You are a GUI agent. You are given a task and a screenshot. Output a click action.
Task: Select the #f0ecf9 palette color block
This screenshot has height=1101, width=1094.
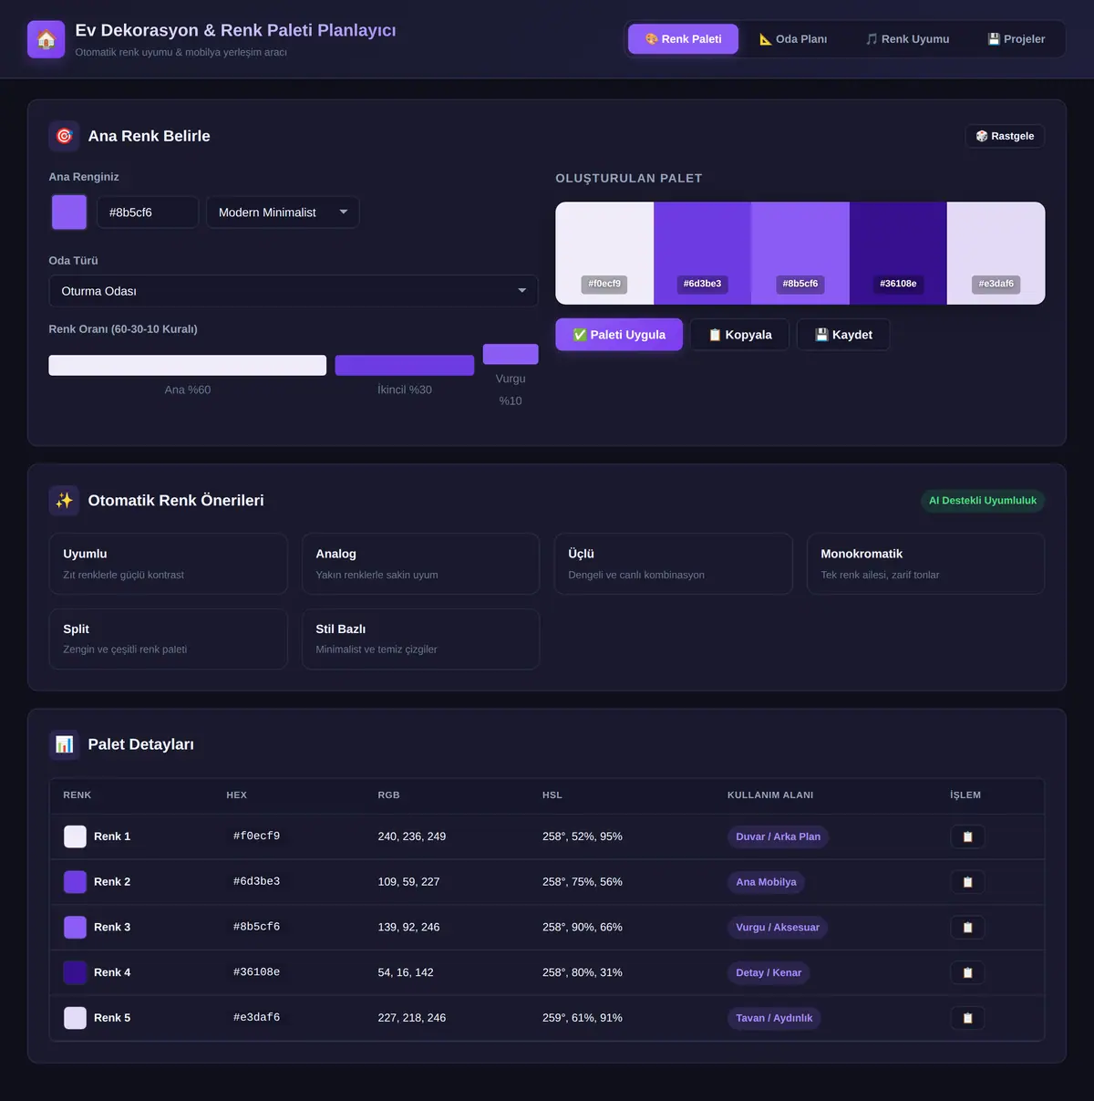[604, 254]
